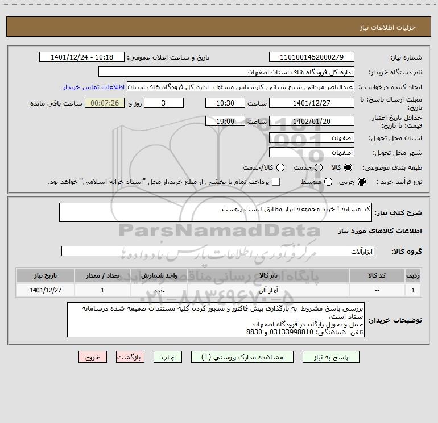Click the تعداد / مقدار column header
This screenshot has width=438, height=423.
[x=102, y=276]
